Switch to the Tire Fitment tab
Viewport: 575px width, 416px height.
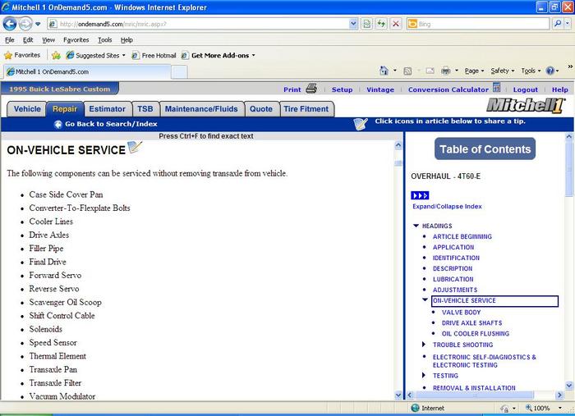click(x=306, y=109)
